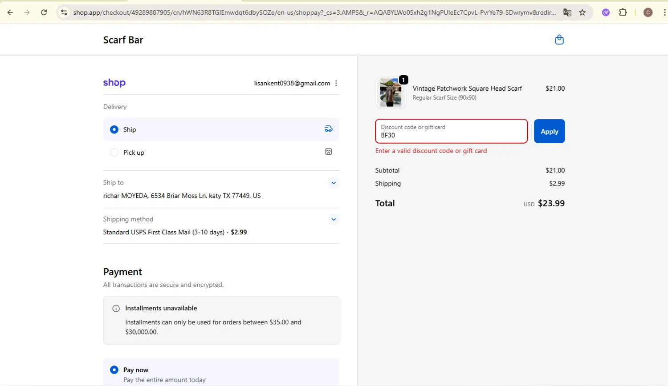Click Vintage Patchwork Square Head Scarf title

click(x=467, y=88)
